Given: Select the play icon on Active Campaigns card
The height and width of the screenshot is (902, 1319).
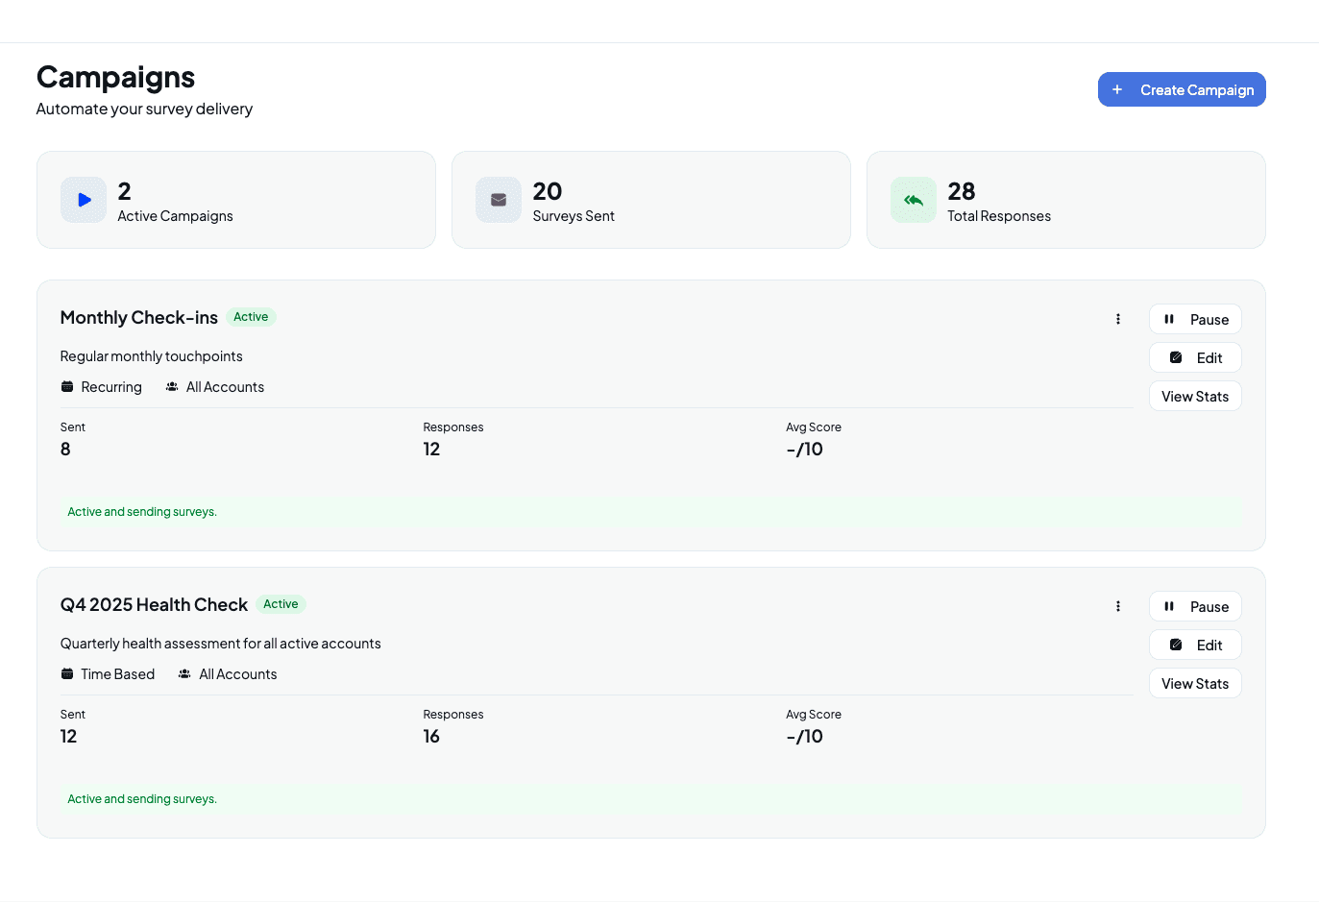Looking at the screenshot, I should 83,200.
